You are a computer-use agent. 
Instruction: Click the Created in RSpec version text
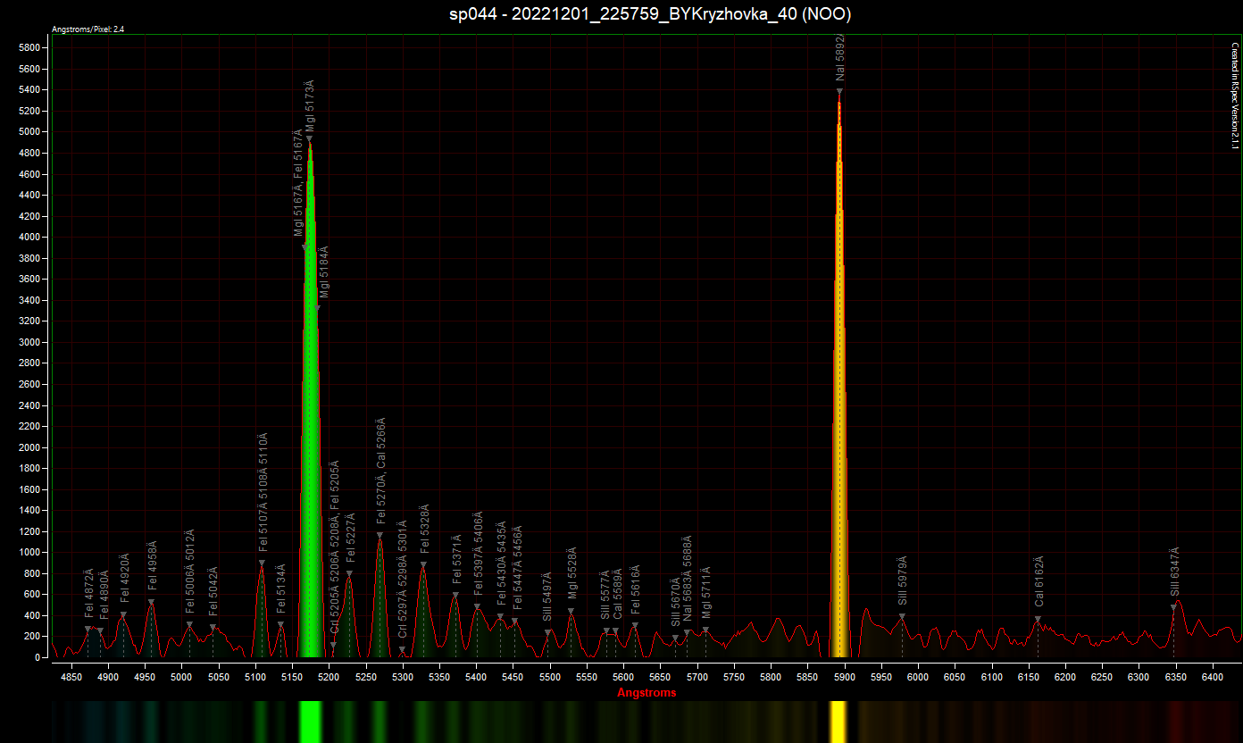click(1236, 94)
